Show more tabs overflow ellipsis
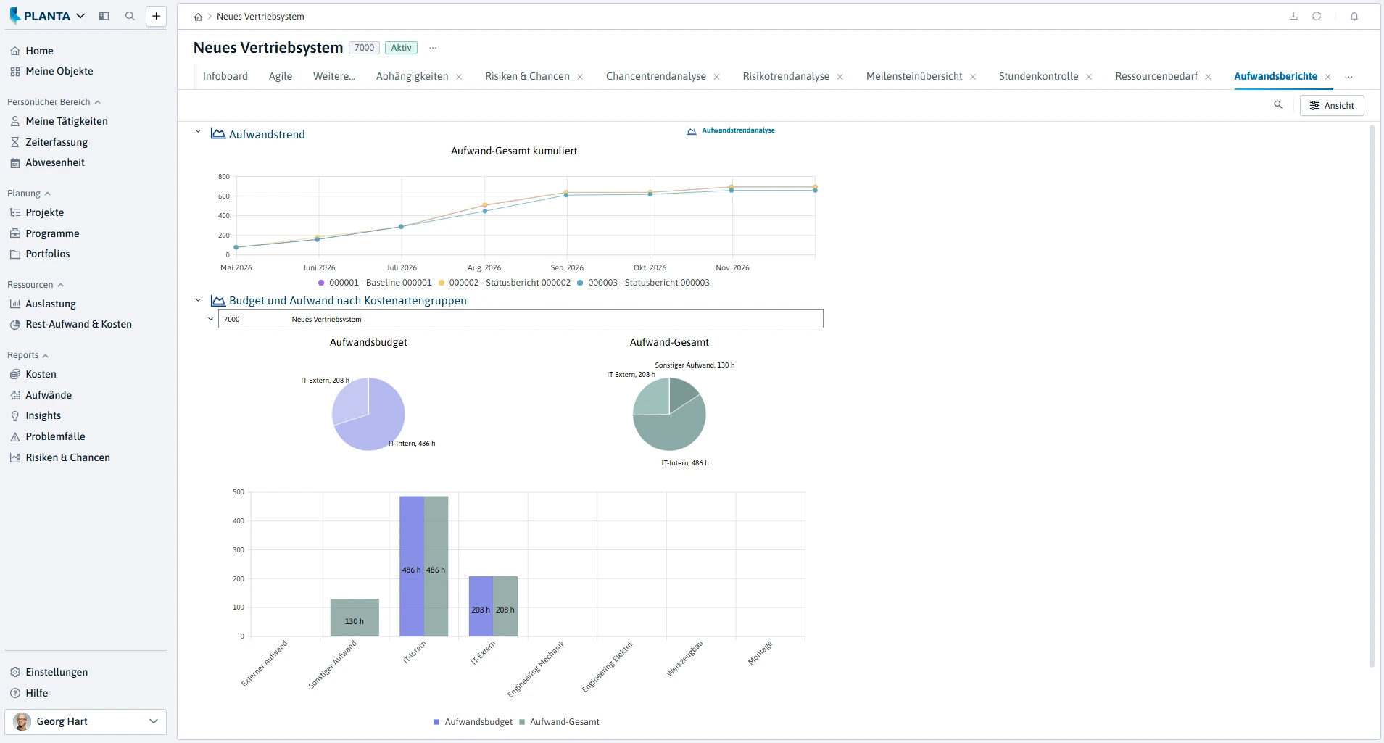Image resolution: width=1384 pixels, height=743 pixels. 1348,76
